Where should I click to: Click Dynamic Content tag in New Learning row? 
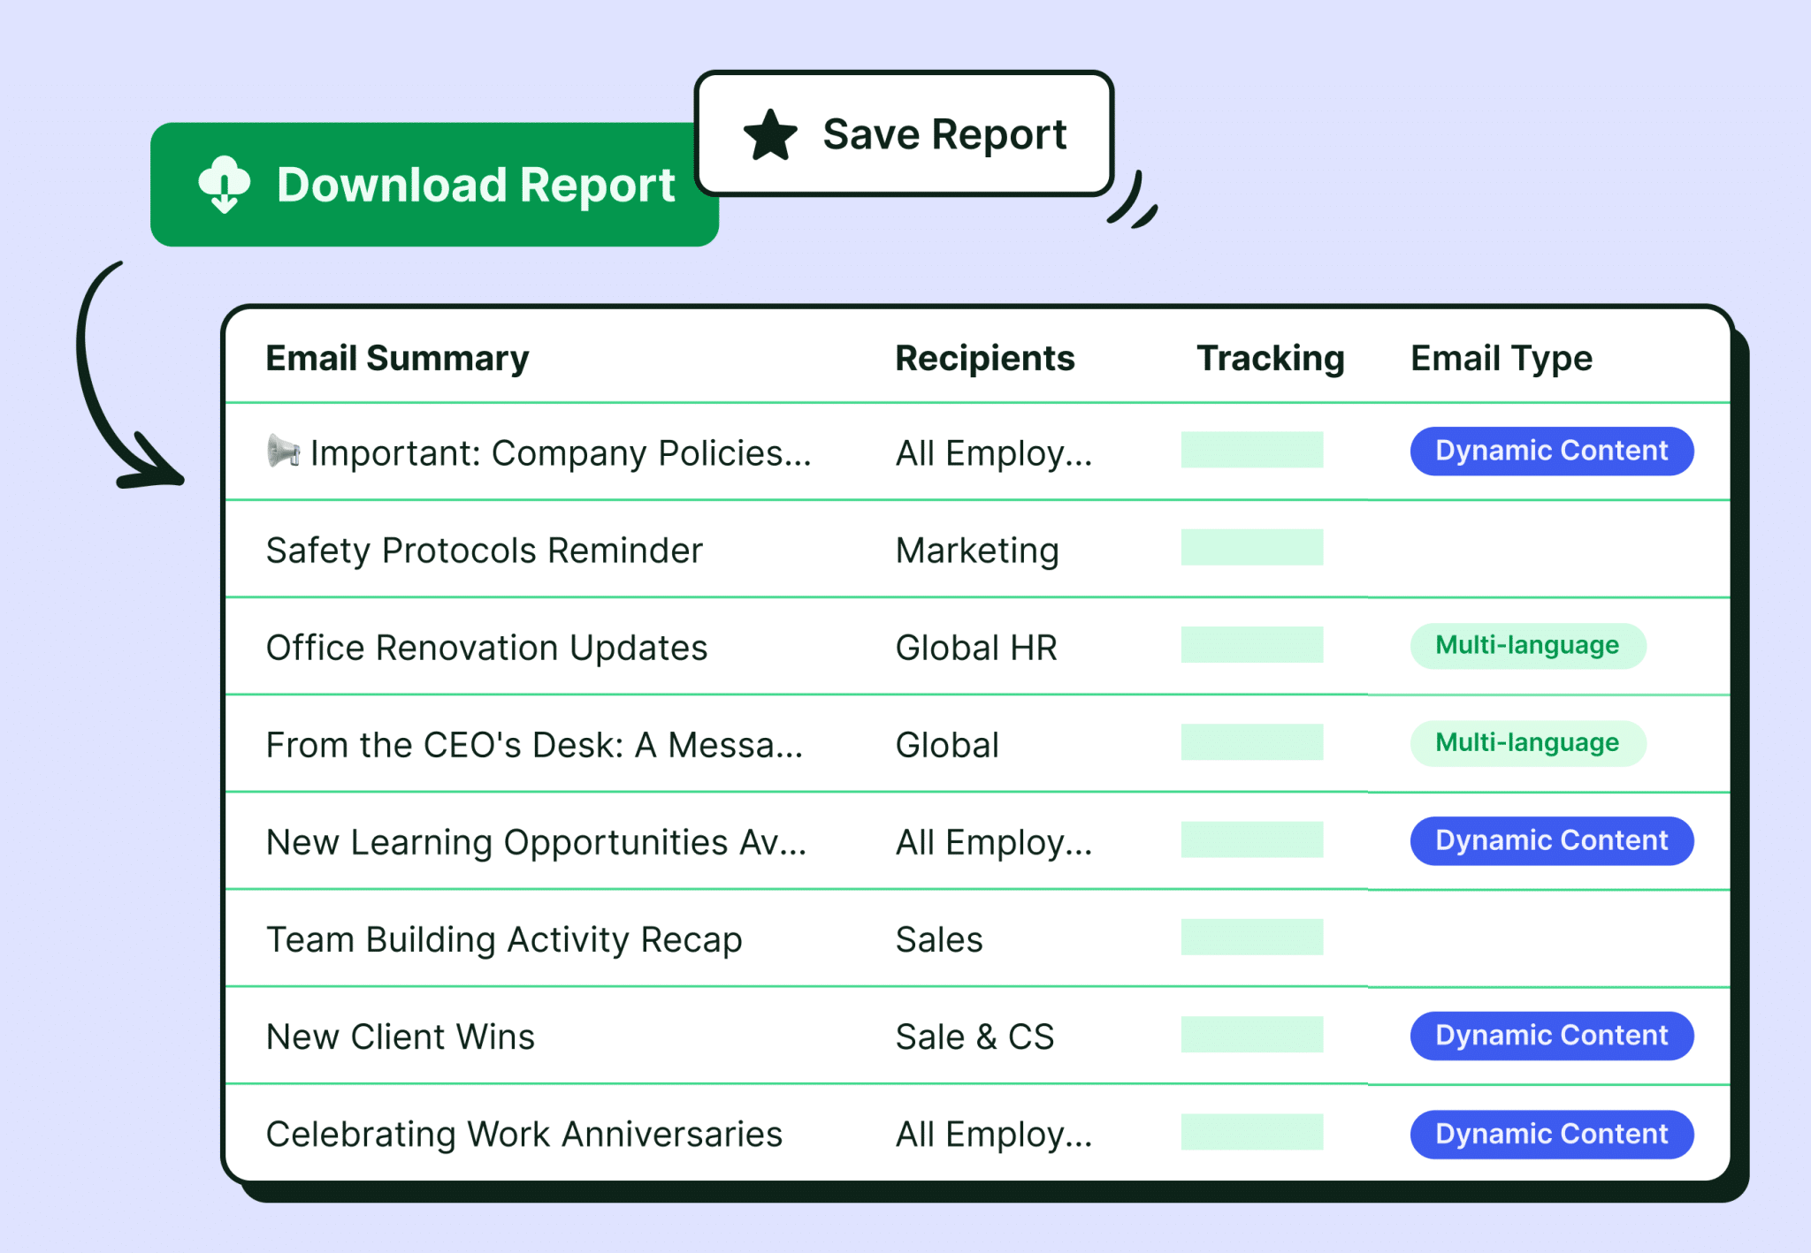[1552, 840]
